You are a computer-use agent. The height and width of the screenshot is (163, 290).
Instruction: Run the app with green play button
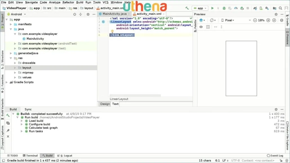click(212, 8)
